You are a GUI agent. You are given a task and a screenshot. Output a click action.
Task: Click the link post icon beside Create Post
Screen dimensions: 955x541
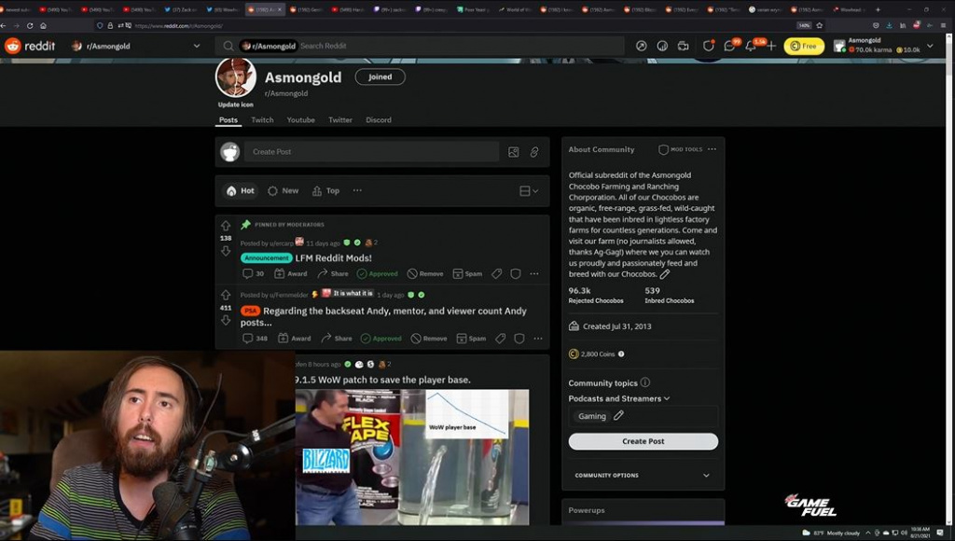click(x=534, y=152)
